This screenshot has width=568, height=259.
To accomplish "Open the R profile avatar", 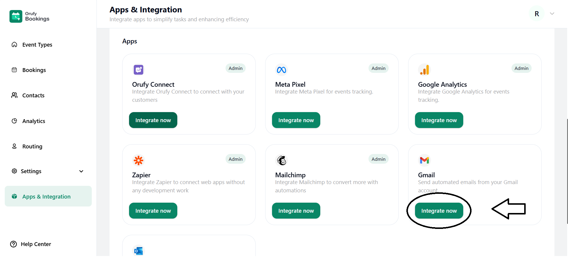I will 537,14.
